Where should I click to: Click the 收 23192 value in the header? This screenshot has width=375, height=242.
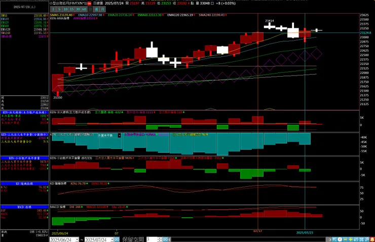point(181,4)
